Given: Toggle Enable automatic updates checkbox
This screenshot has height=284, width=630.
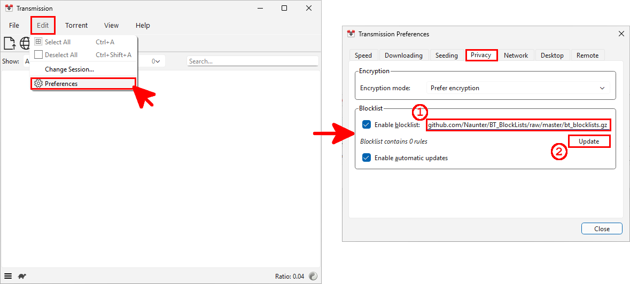Looking at the screenshot, I should (x=367, y=157).
